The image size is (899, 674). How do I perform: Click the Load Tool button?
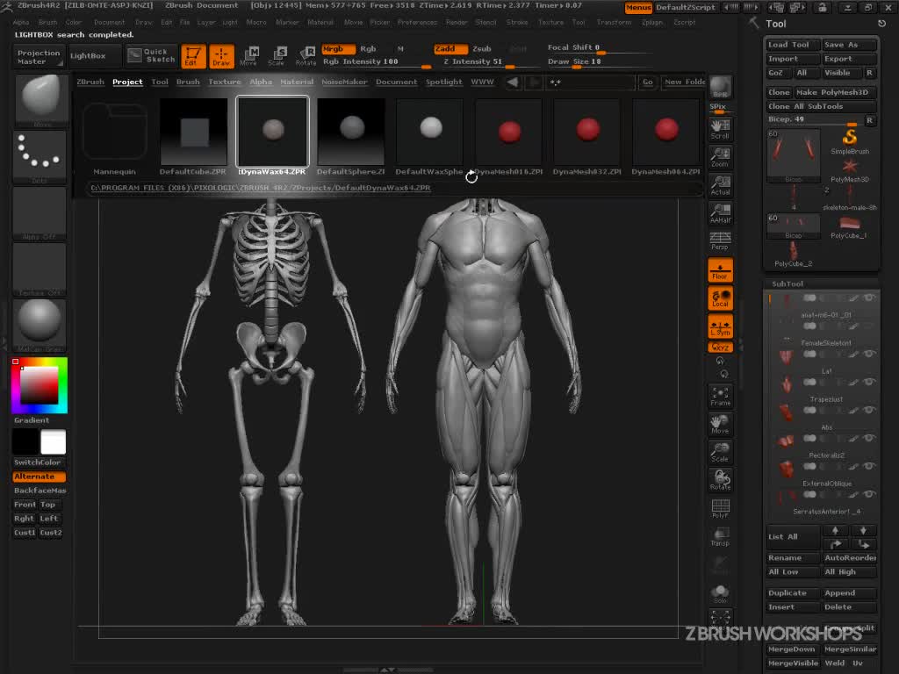coord(794,45)
